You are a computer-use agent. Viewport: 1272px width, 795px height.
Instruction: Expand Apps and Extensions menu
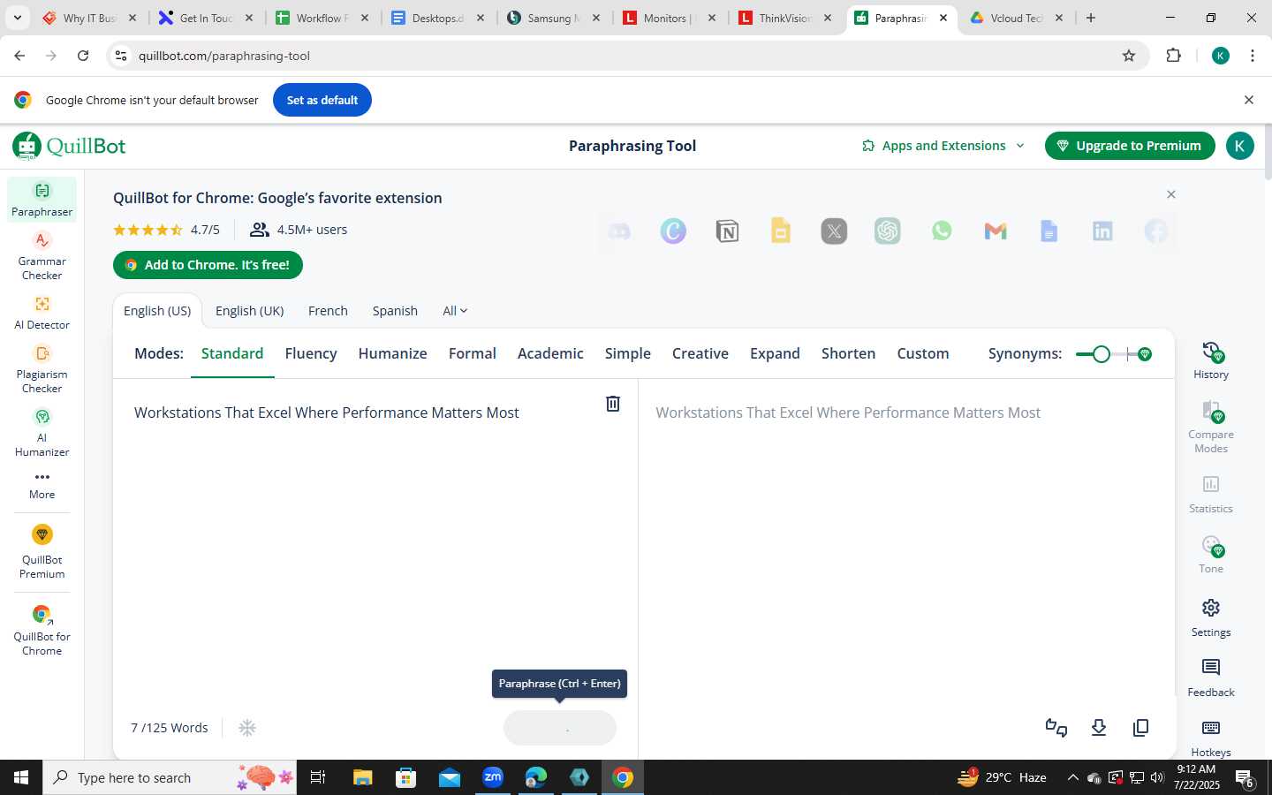(x=943, y=146)
